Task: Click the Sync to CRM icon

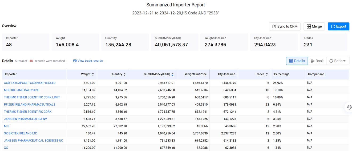Action: click(274, 26)
